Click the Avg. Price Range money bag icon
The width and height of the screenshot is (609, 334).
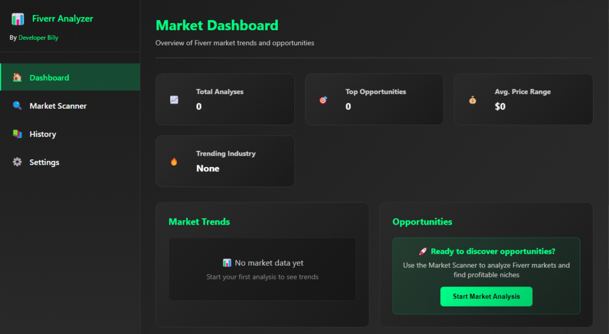coord(472,100)
